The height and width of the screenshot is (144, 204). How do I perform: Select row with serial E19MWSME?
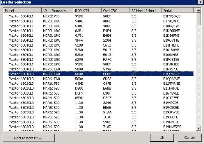(x=101, y=127)
